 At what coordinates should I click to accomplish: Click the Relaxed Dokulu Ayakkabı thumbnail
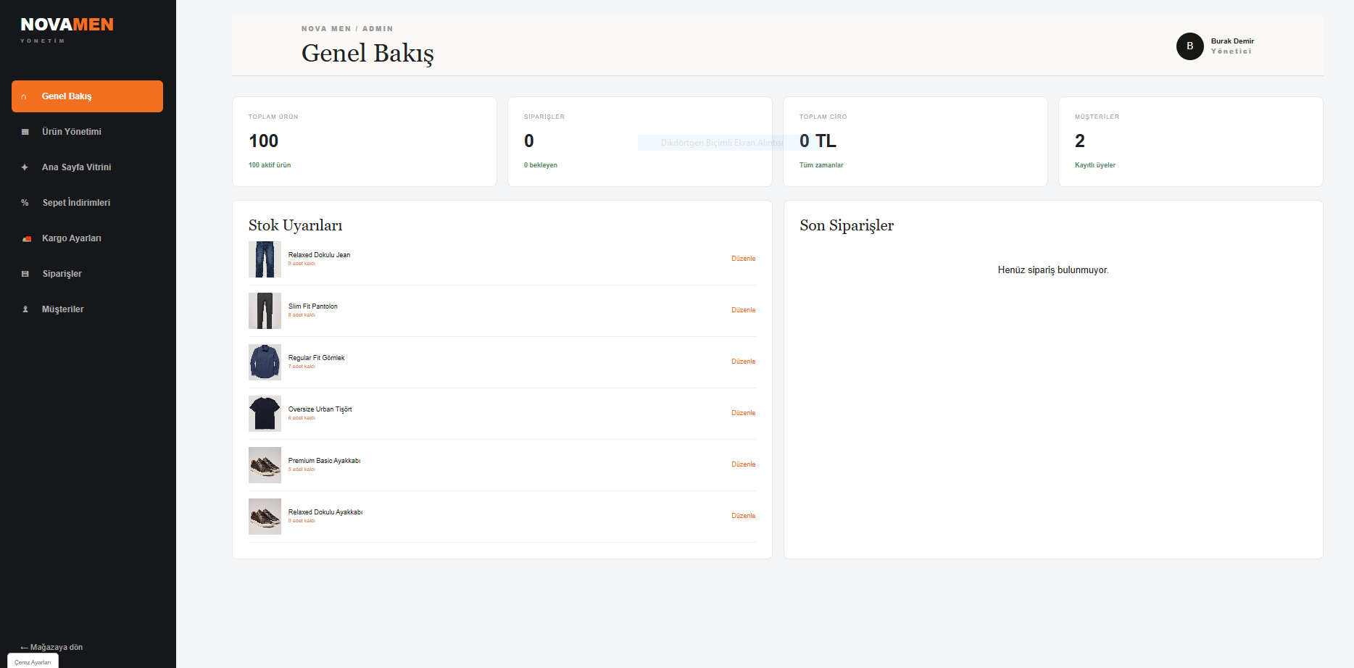(x=265, y=517)
